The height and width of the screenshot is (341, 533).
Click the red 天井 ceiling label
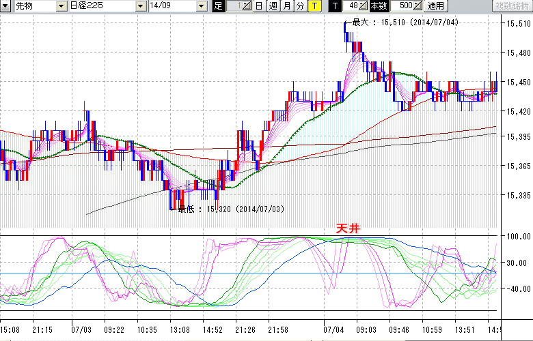(x=347, y=228)
